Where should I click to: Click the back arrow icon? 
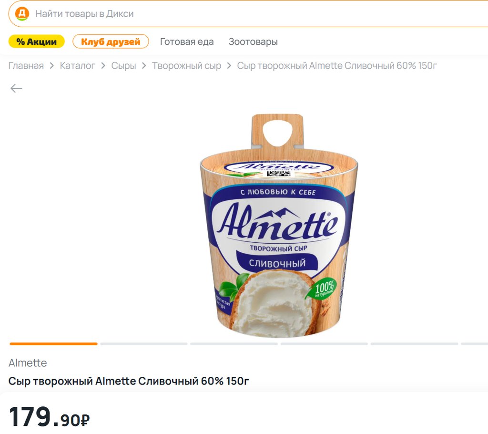point(17,88)
